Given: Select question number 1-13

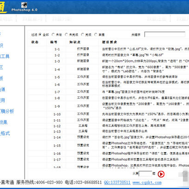Looking at the screenshot, I should click(57, 132).
